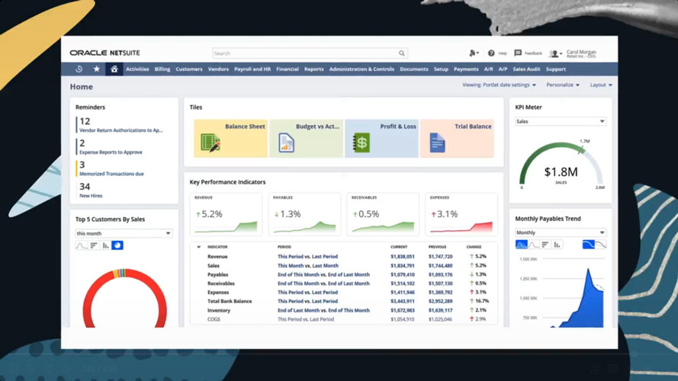Click Expense Reports to Approve link

111,152
